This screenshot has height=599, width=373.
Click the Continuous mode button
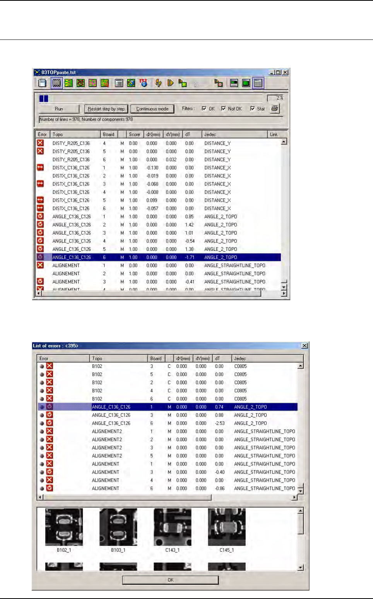152,109
